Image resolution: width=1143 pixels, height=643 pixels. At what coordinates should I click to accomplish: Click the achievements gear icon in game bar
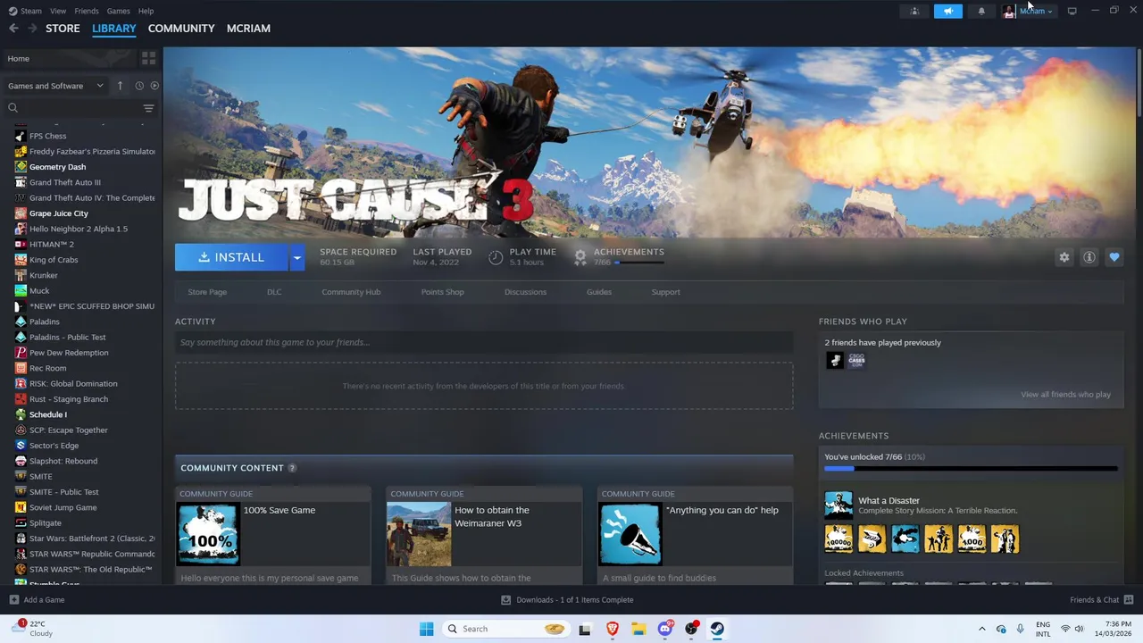click(580, 257)
